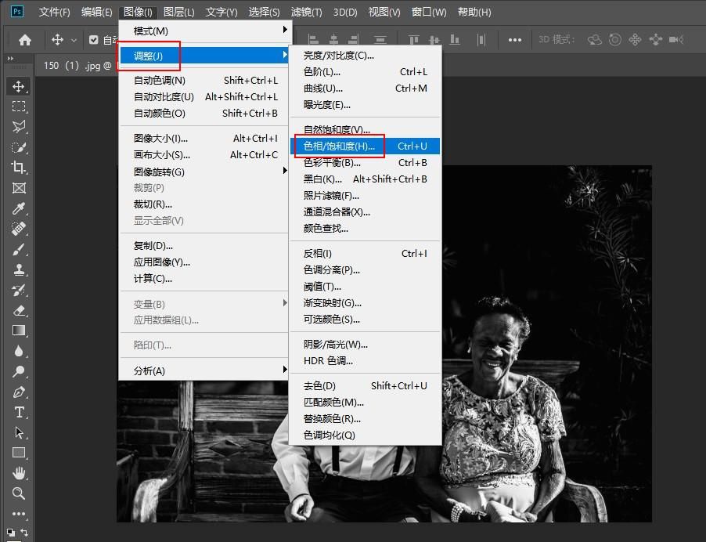Click the Photoshop Ps logo
Screen dimensions: 706x542
(17, 11)
